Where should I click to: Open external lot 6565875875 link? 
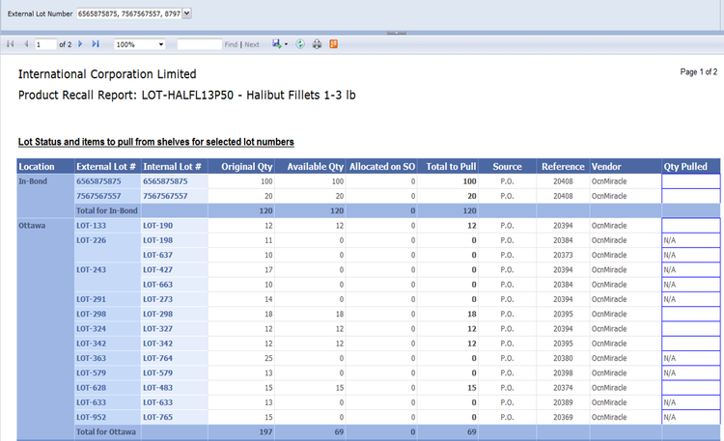[98, 181]
